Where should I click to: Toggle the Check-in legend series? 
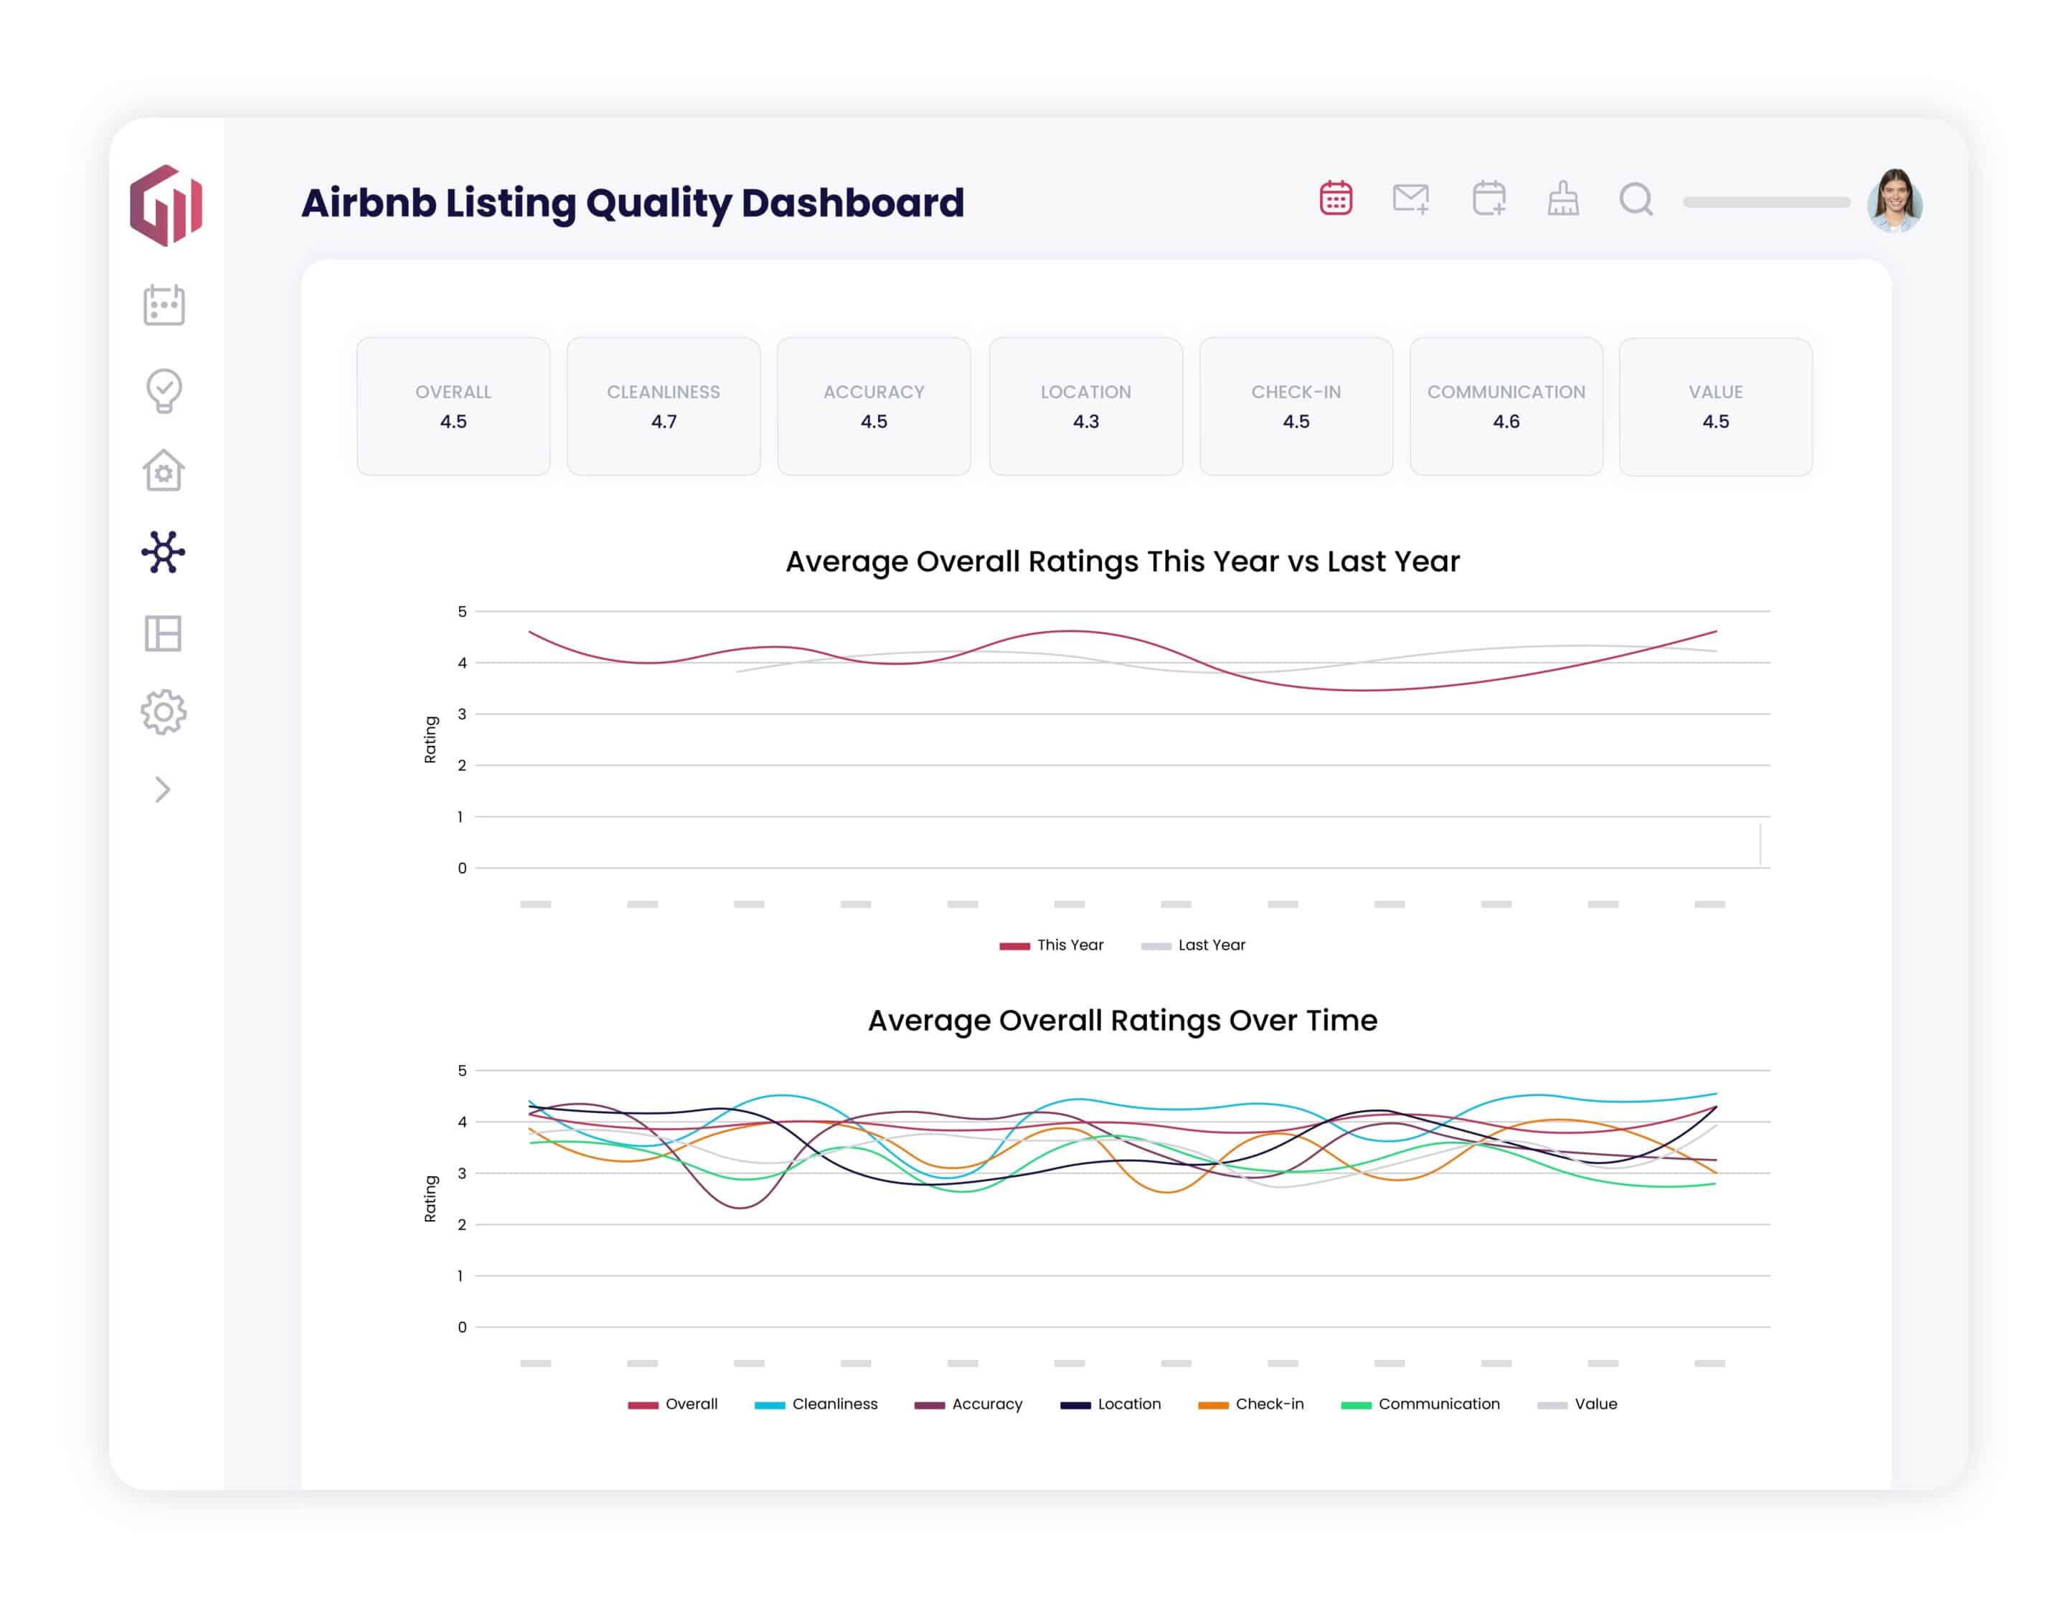[x=1250, y=1404]
